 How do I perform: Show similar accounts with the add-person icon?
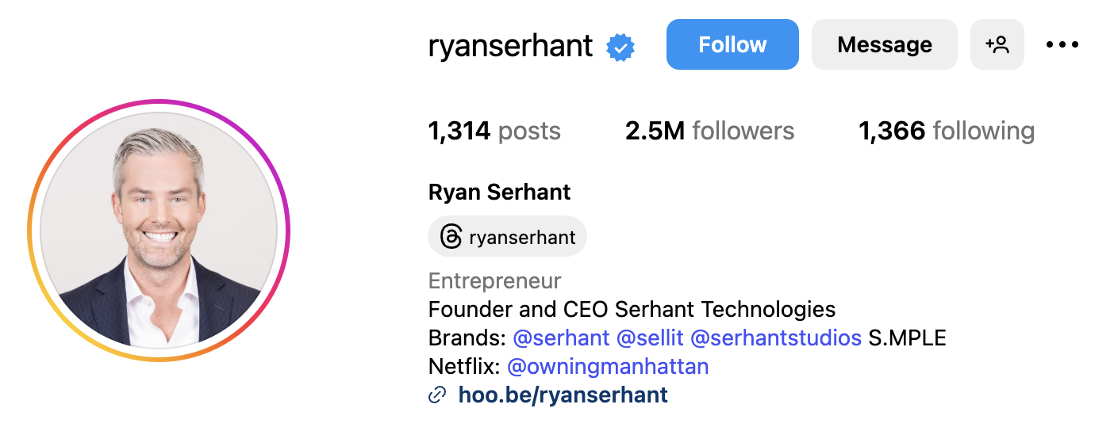coord(997,44)
